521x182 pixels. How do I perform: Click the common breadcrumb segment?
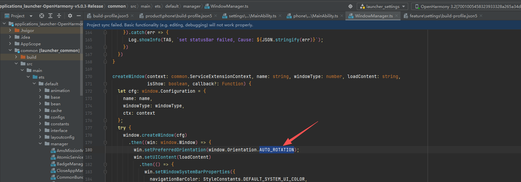[x=117, y=6]
